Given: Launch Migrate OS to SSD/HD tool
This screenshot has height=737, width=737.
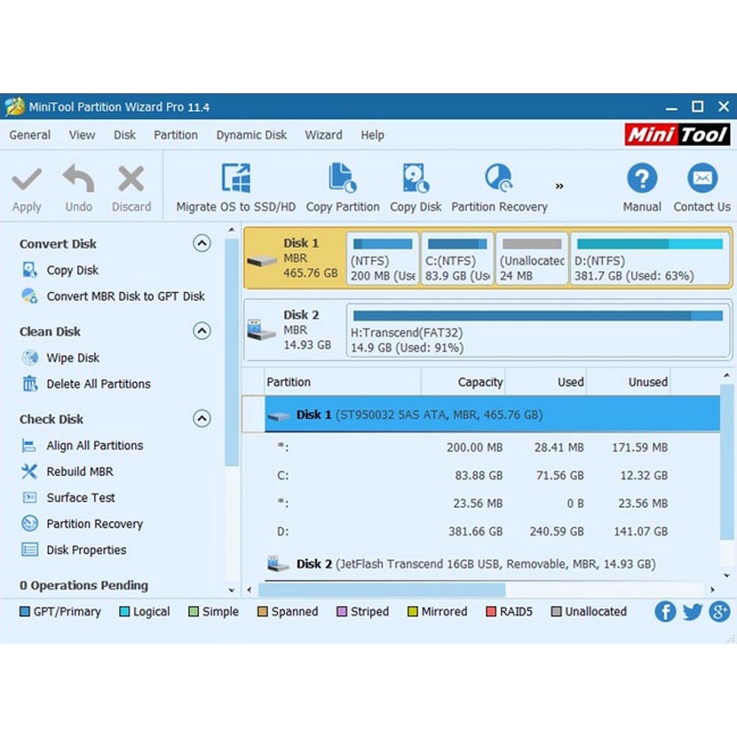Looking at the screenshot, I should (236, 188).
